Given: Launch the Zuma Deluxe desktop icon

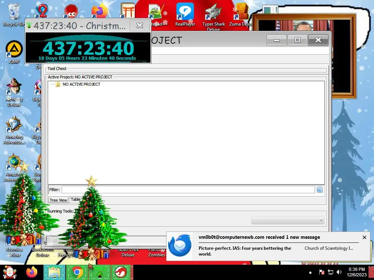Looking at the screenshot, I should tap(240, 14).
